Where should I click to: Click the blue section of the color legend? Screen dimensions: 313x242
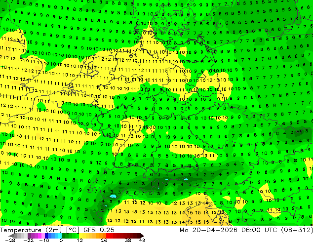point(53,236)
